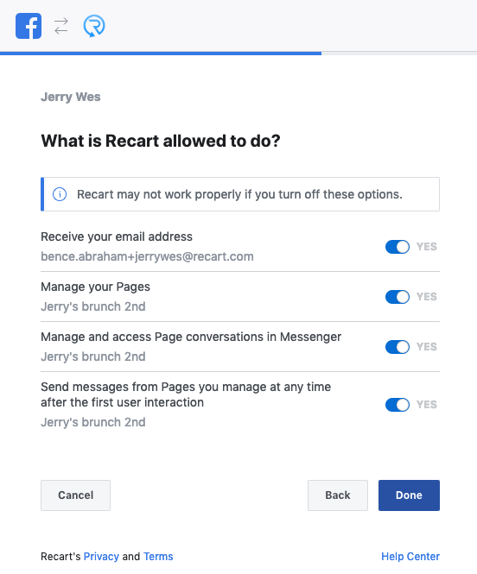Viewport: 477px width, 574px height.
Task: Click the two-way arrows exchange icon
Action: pyautogui.click(x=61, y=26)
